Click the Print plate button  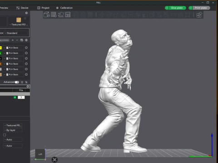point(201,8)
